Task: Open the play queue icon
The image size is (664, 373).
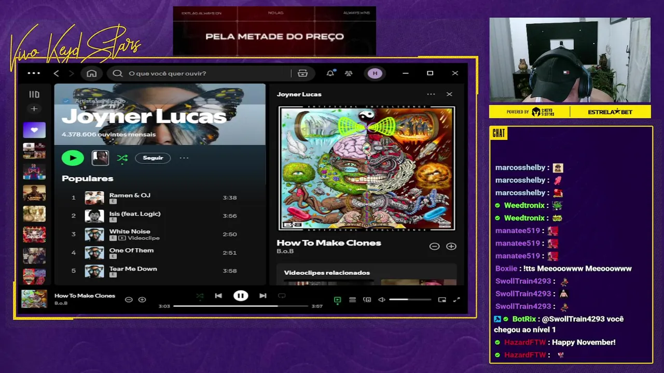Action: click(352, 299)
